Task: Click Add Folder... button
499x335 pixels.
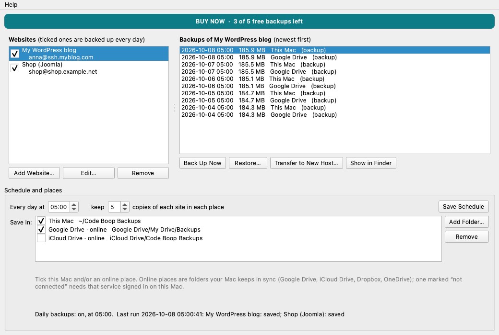Action: coord(466,222)
